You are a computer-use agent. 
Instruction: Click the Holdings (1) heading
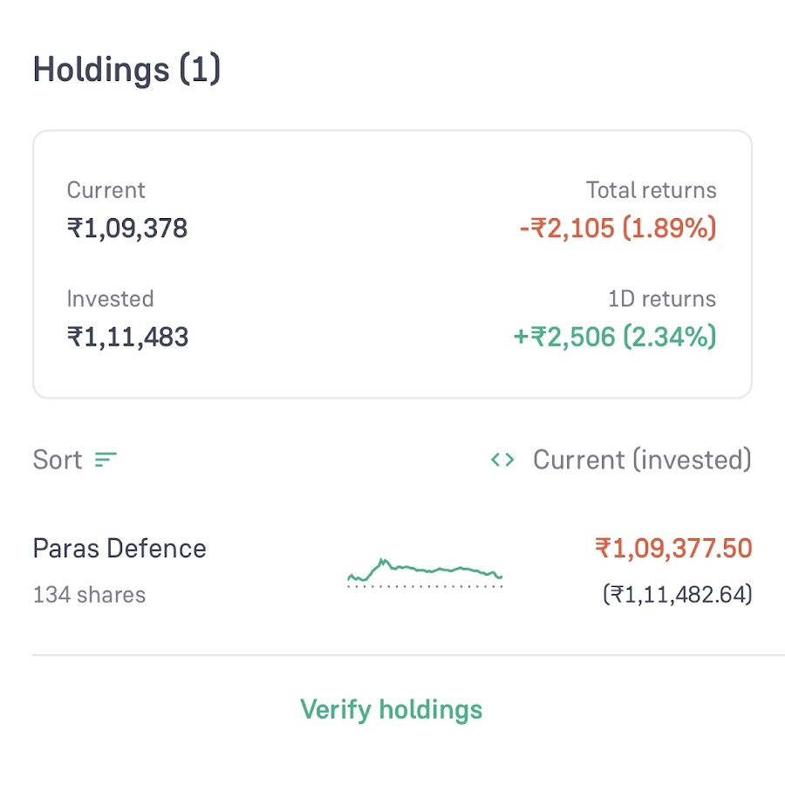click(x=126, y=70)
